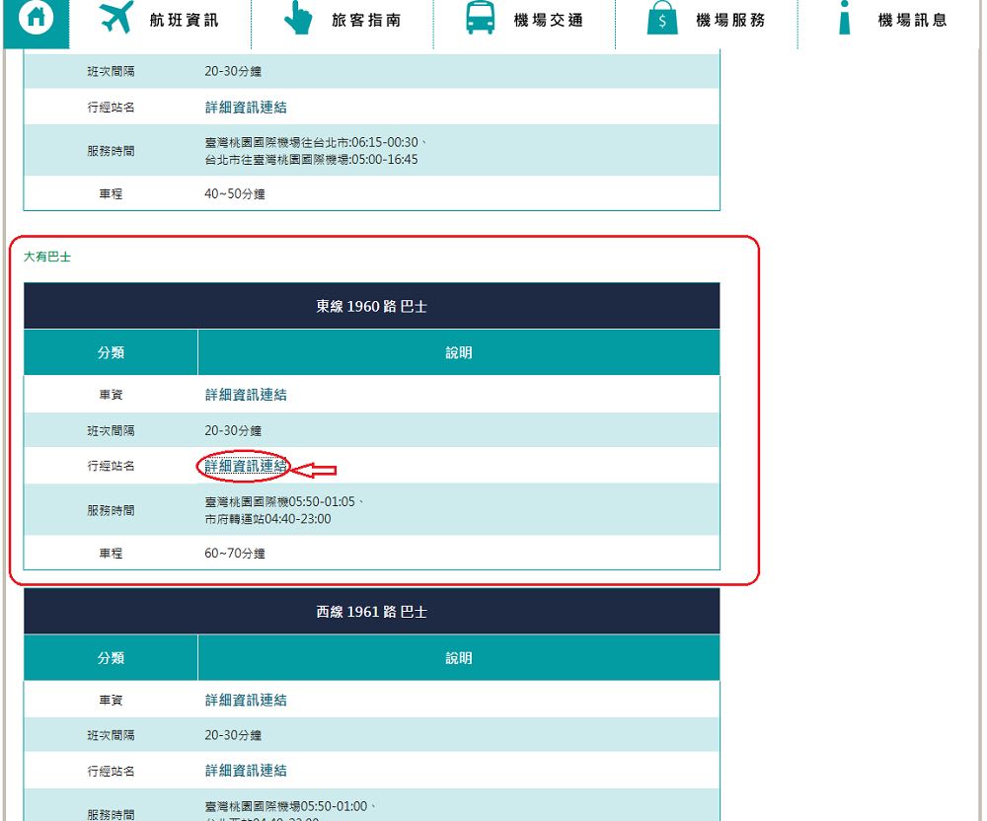Image resolution: width=987 pixels, height=821 pixels.
Task: Click 20-30分鐘 interval in top table
Action: (x=233, y=71)
